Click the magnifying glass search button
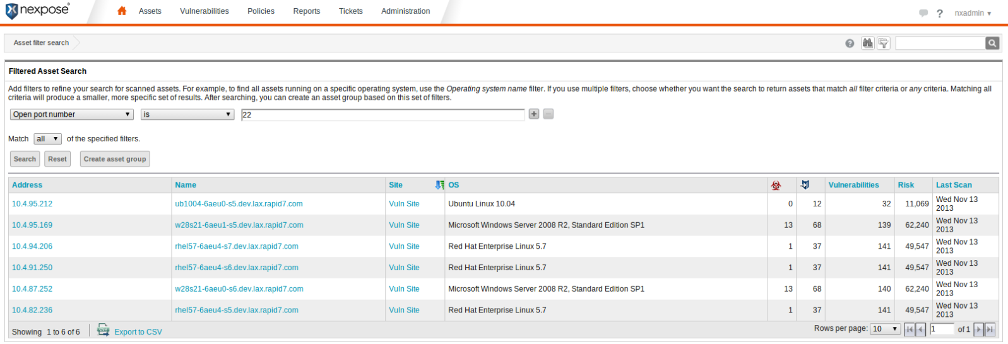The image size is (1008, 344). 992,43
